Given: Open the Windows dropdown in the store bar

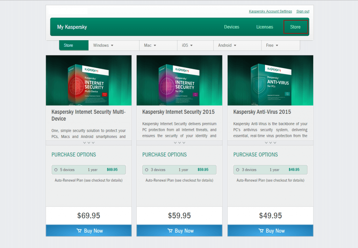Looking at the screenshot, I should 114,45.
